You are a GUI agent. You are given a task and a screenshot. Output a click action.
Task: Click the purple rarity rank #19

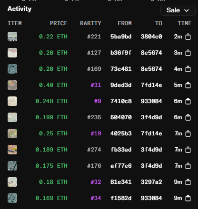click(x=96, y=133)
